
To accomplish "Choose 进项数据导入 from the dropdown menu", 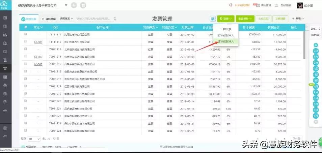I will [226, 41].
